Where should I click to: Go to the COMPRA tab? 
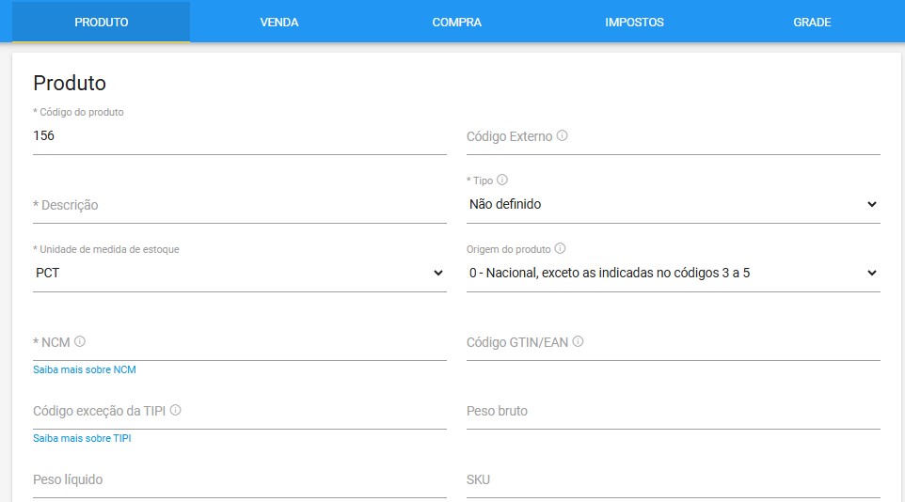(x=456, y=22)
